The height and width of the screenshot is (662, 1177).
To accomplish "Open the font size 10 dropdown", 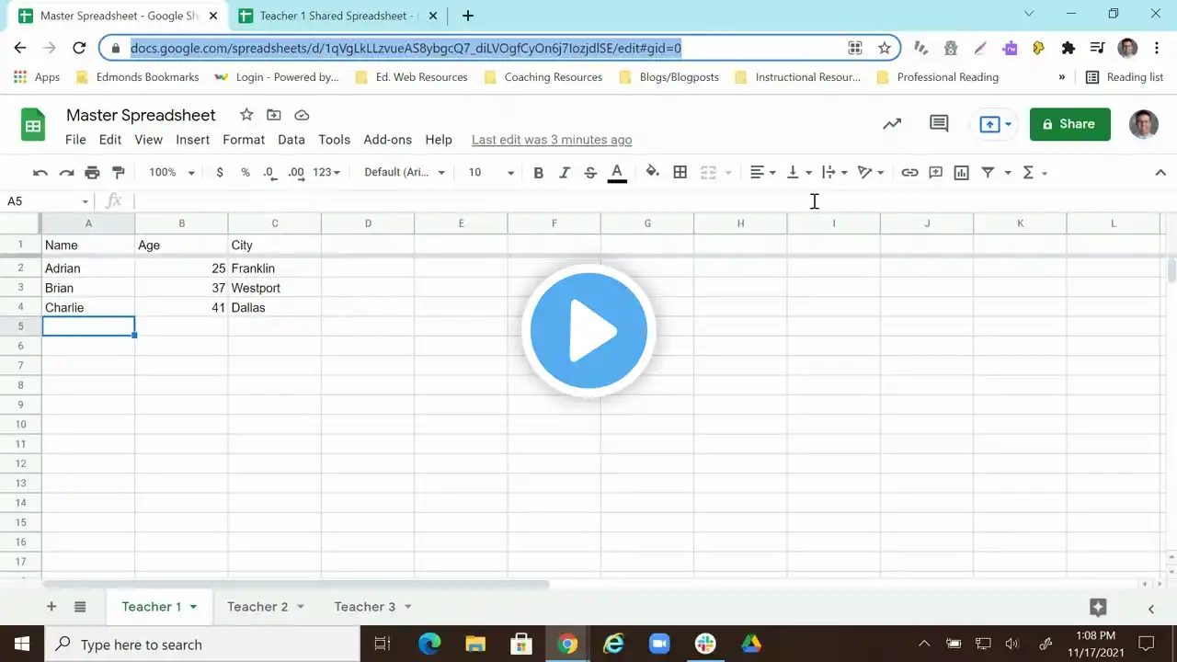I will (491, 172).
